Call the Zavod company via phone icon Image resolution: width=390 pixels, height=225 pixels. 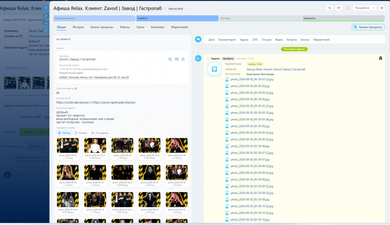170,59
